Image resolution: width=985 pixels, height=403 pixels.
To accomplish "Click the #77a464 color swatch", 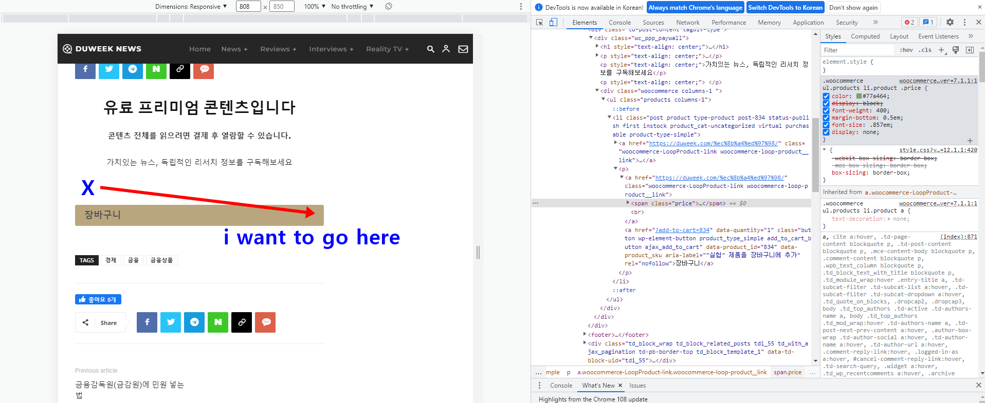I will (x=859, y=96).
